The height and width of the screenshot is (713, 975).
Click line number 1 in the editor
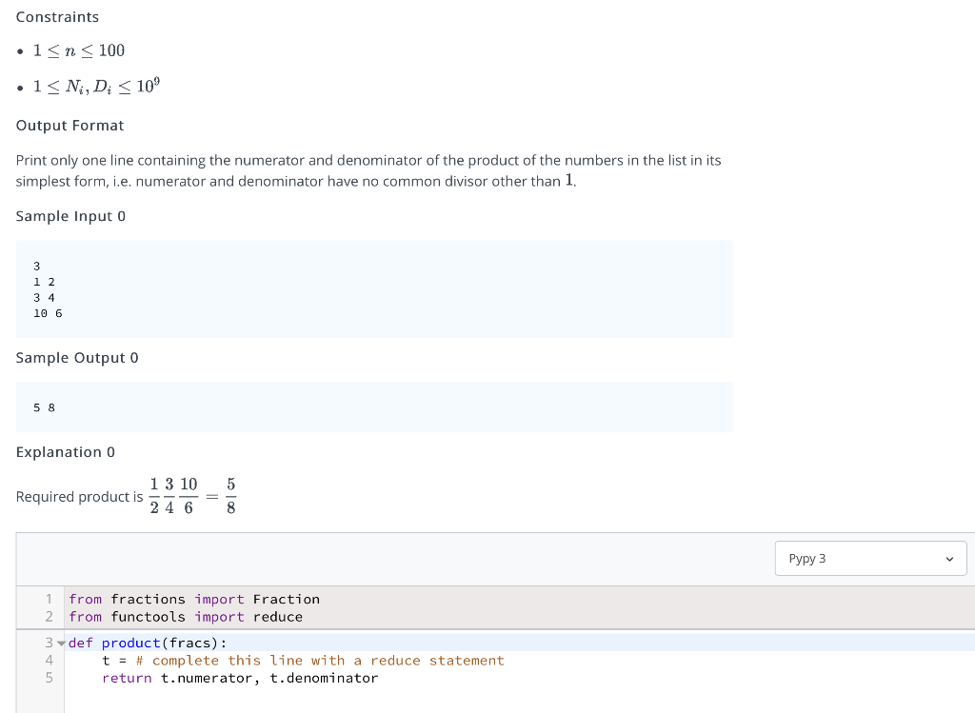pyautogui.click(x=49, y=599)
